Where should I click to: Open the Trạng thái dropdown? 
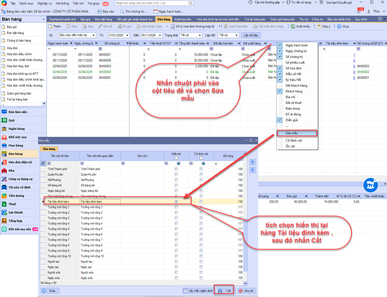click(x=200, y=35)
